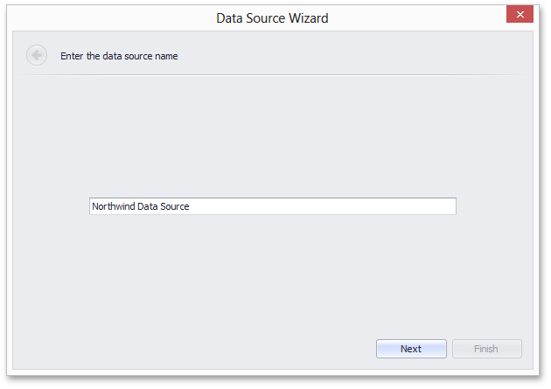Click the disabled Finish control
Image resolution: width=551 pixels, height=389 pixels.
pos(486,349)
